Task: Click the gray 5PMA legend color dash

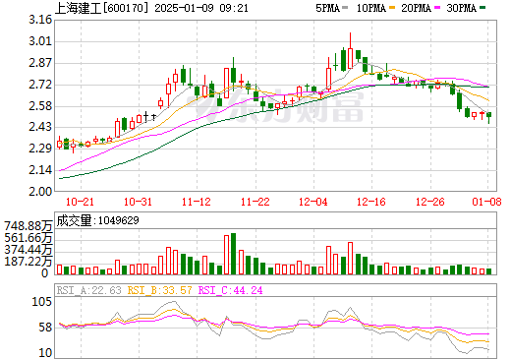Action: (x=345, y=7)
